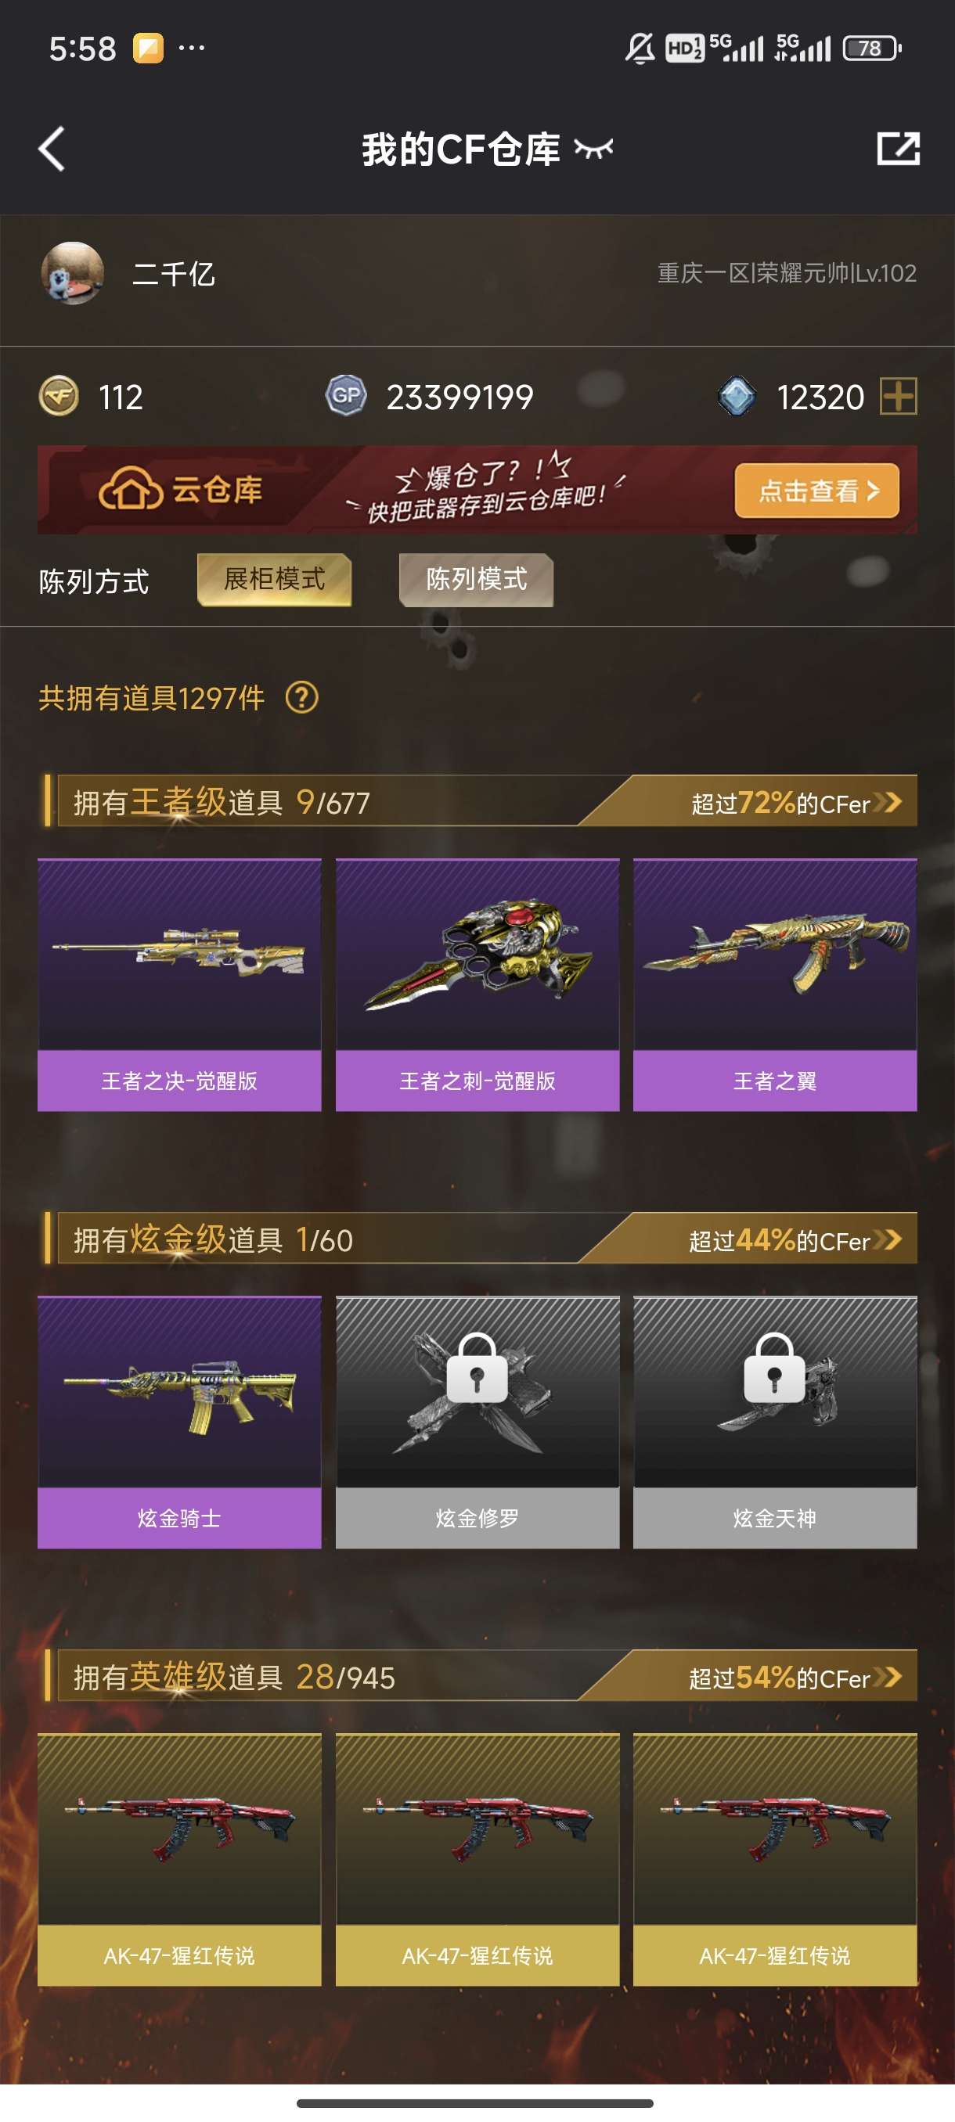The height and width of the screenshot is (2122, 955).
Task: Switch to 陈列模式 display mode
Action: (476, 580)
